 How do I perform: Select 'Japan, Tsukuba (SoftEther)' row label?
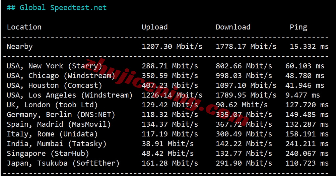pos(63,163)
